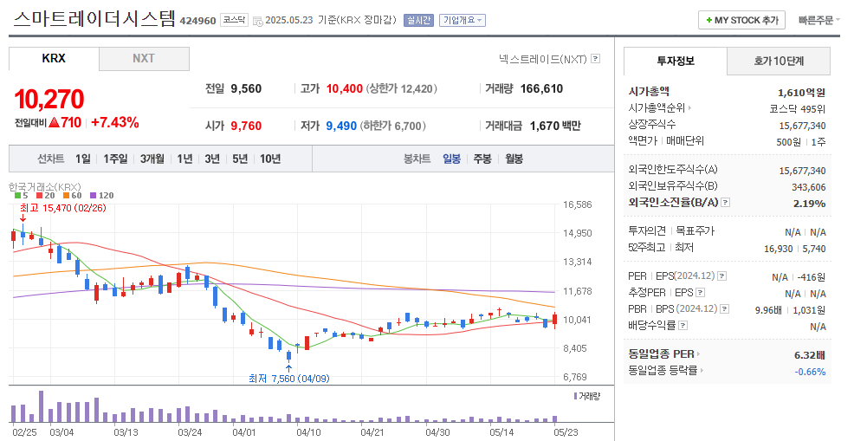Click the 고가 value 10,400
Screen dimensions: 854x441
(344, 89)
